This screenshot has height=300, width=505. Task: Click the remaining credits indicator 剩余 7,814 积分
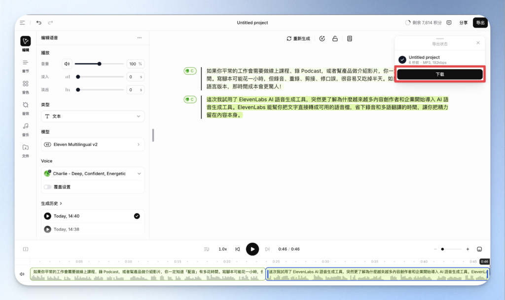click(423, 23)
